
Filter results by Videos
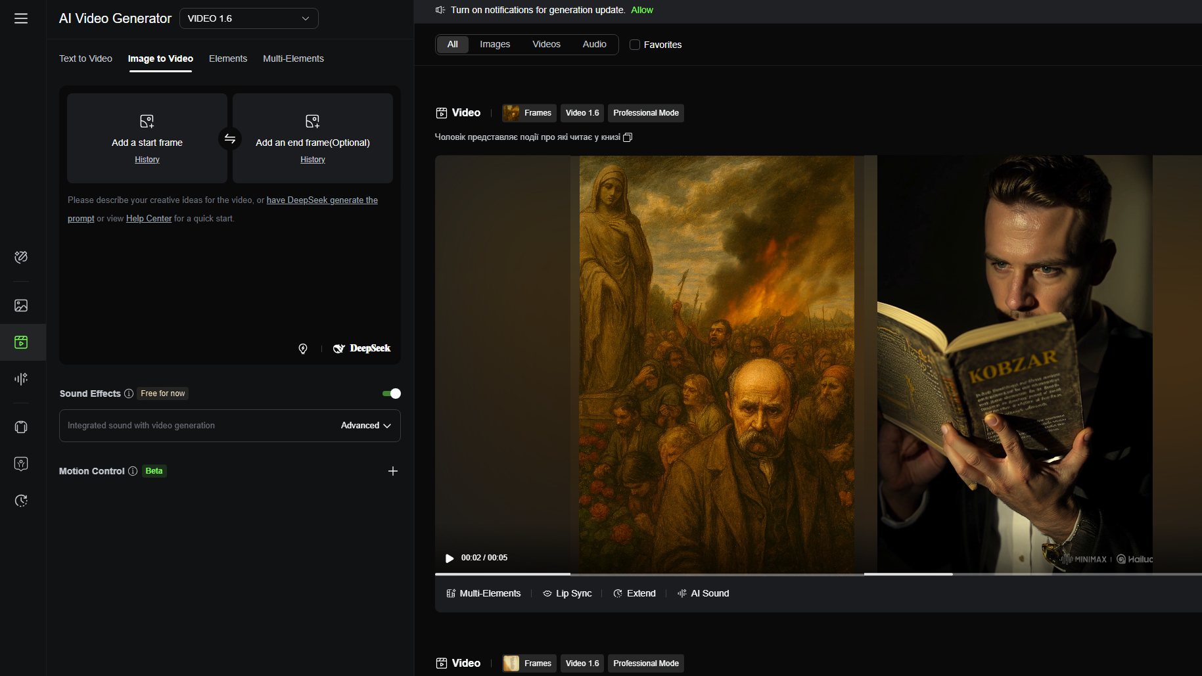pos(546,44)
